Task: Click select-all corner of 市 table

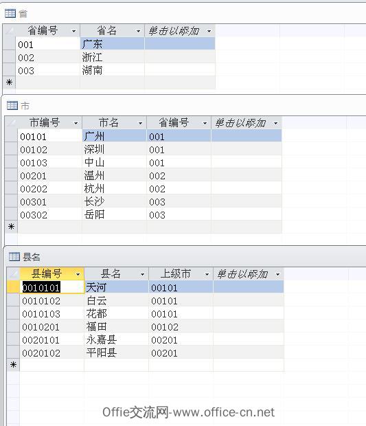Action: click(11, 122)
